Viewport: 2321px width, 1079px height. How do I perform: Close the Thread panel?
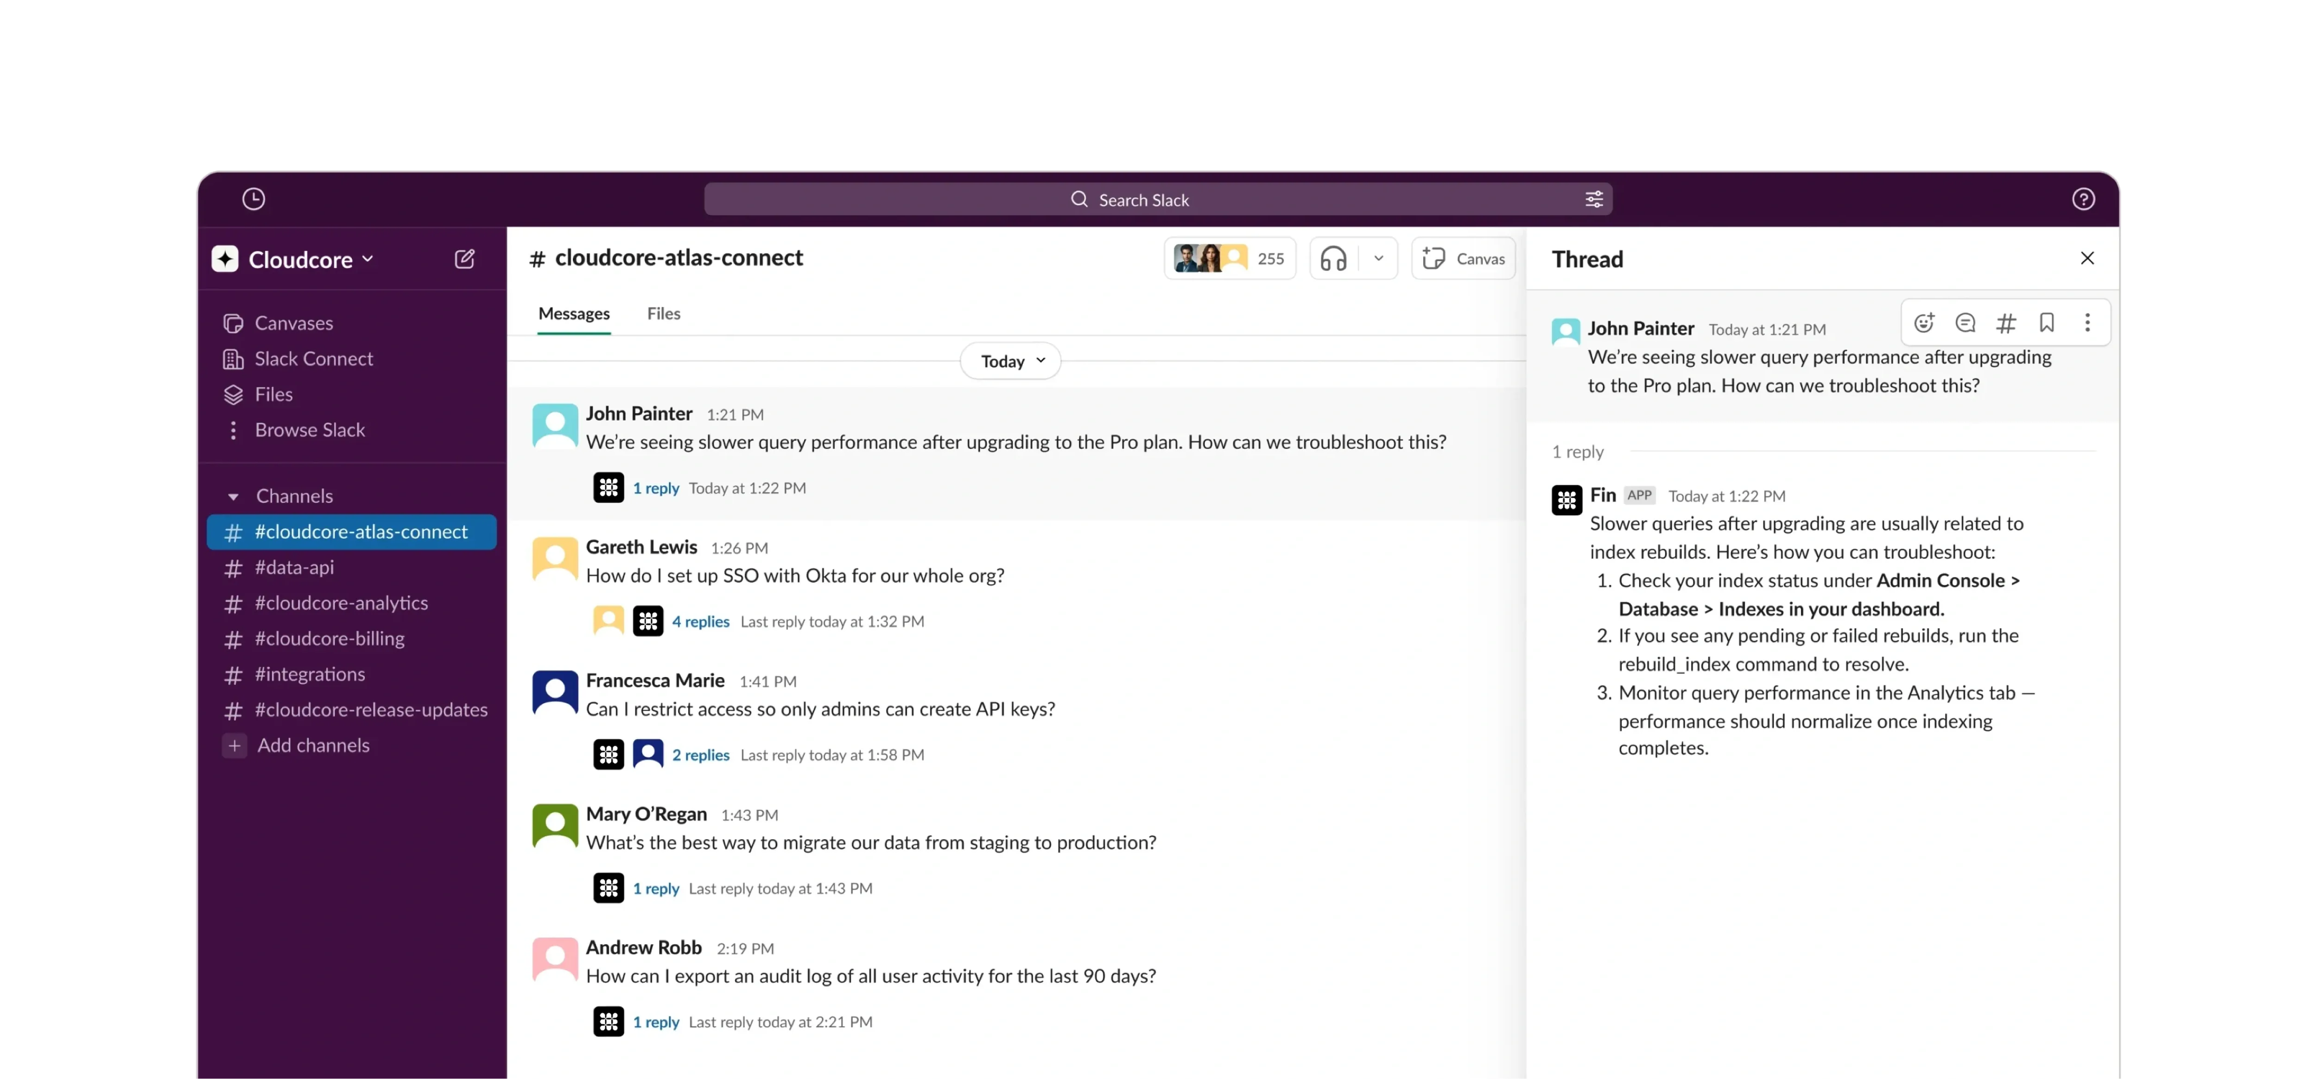tap(2087, 258)
